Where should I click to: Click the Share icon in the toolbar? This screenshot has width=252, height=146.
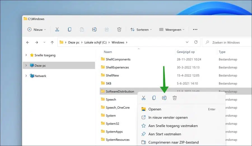(107, 30)
